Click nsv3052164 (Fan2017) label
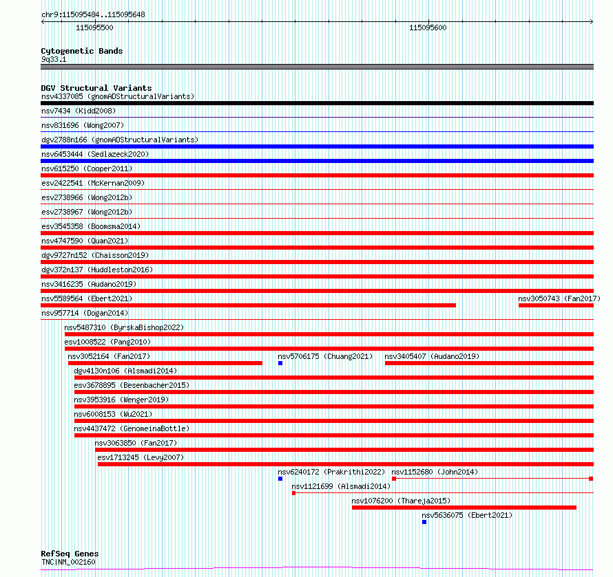Image resolution: width=613 pixels, height=577 pixels. pyautogui.click(x=109, y=356)
